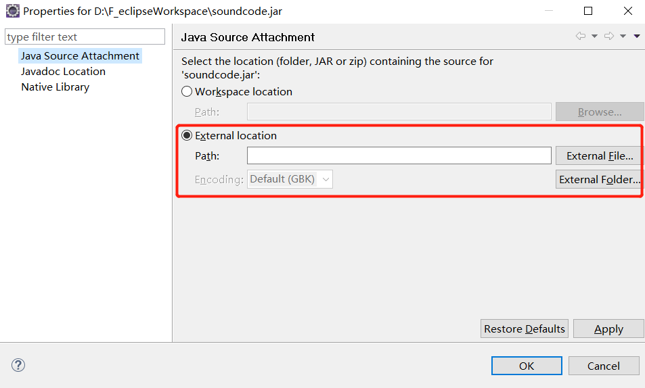Maximize the properties dialog window

pyautogui.click(x=588, y=11)
